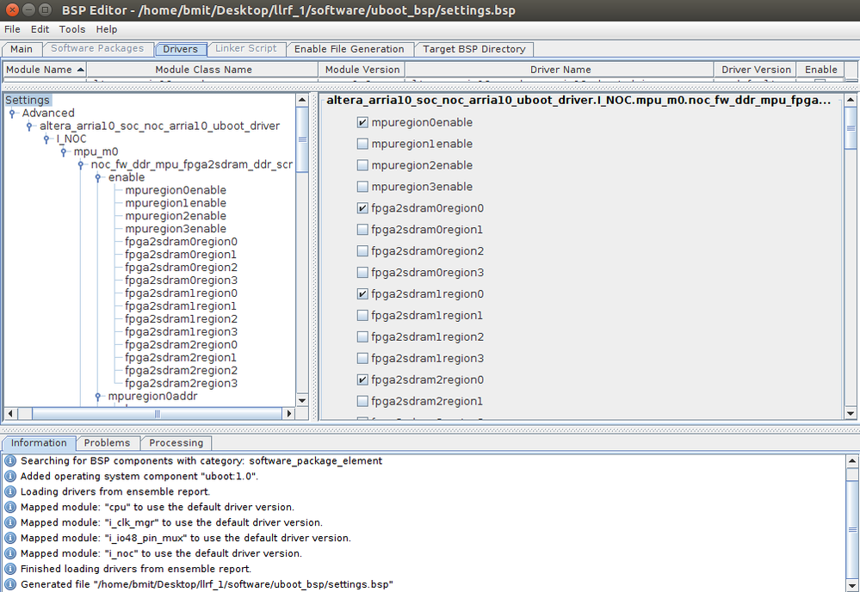860x592 pixels.
Task: Select Settings root in tree
Action: pos(28,101)
